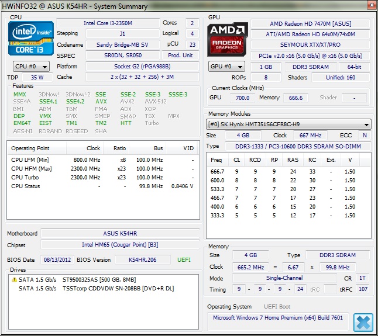378x336 pixels.
Task: Click the Bus column header
Action: 147,148
